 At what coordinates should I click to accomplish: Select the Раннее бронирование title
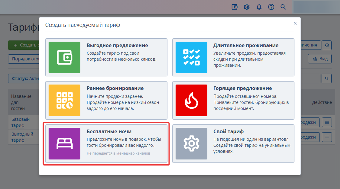click(115, 88)
